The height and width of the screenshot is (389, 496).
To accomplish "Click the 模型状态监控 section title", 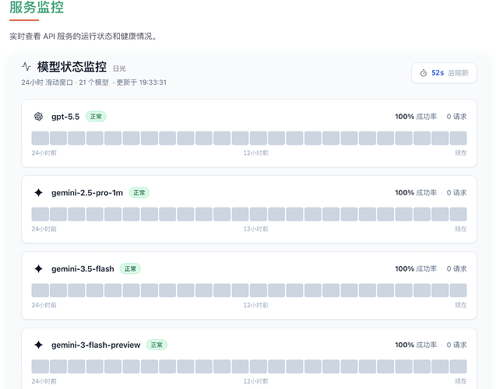I will point(72,67).
